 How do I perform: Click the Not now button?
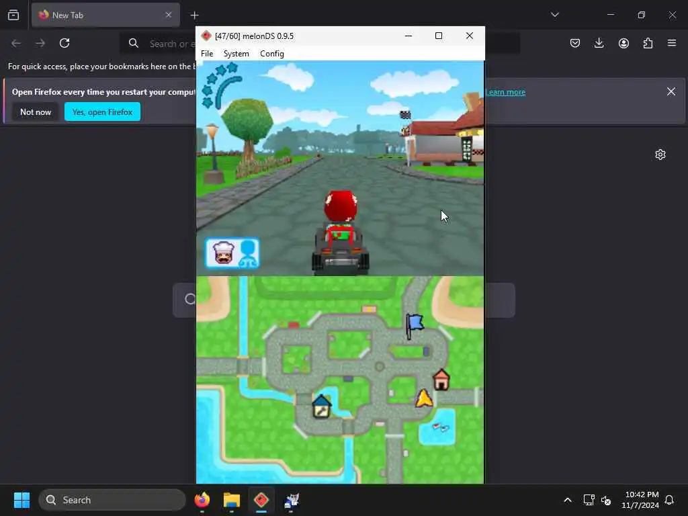tap(36, 112)
